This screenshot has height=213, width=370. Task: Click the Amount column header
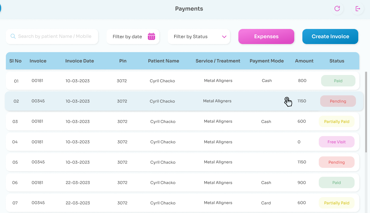(x=304, y=61)
